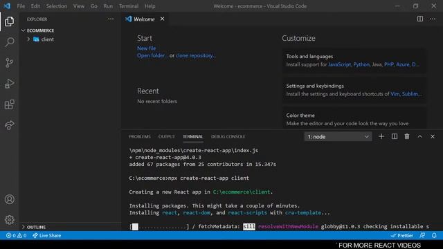Open the terminal selector dropdown '1: node'

[338, 137]
